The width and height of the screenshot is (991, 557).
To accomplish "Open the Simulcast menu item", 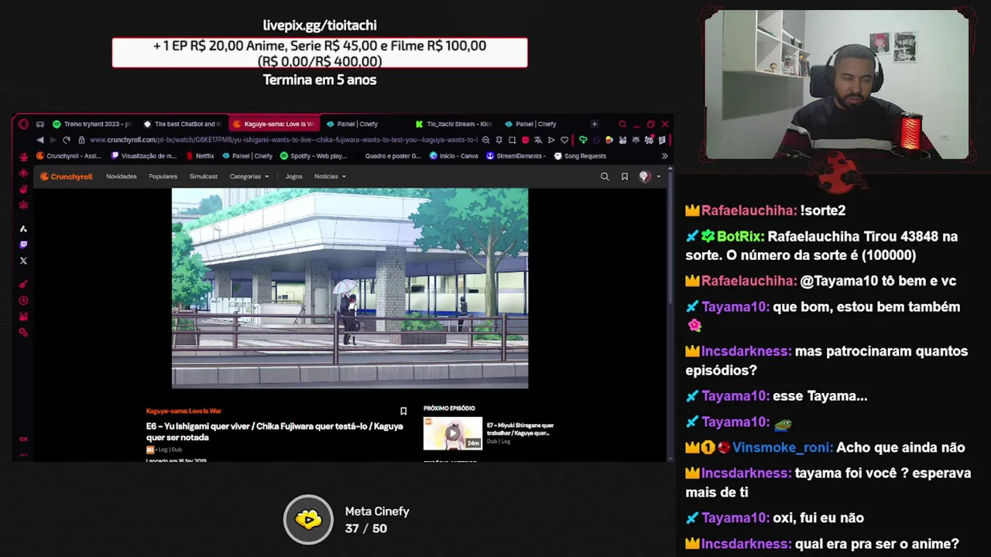I will pos(204,176).
